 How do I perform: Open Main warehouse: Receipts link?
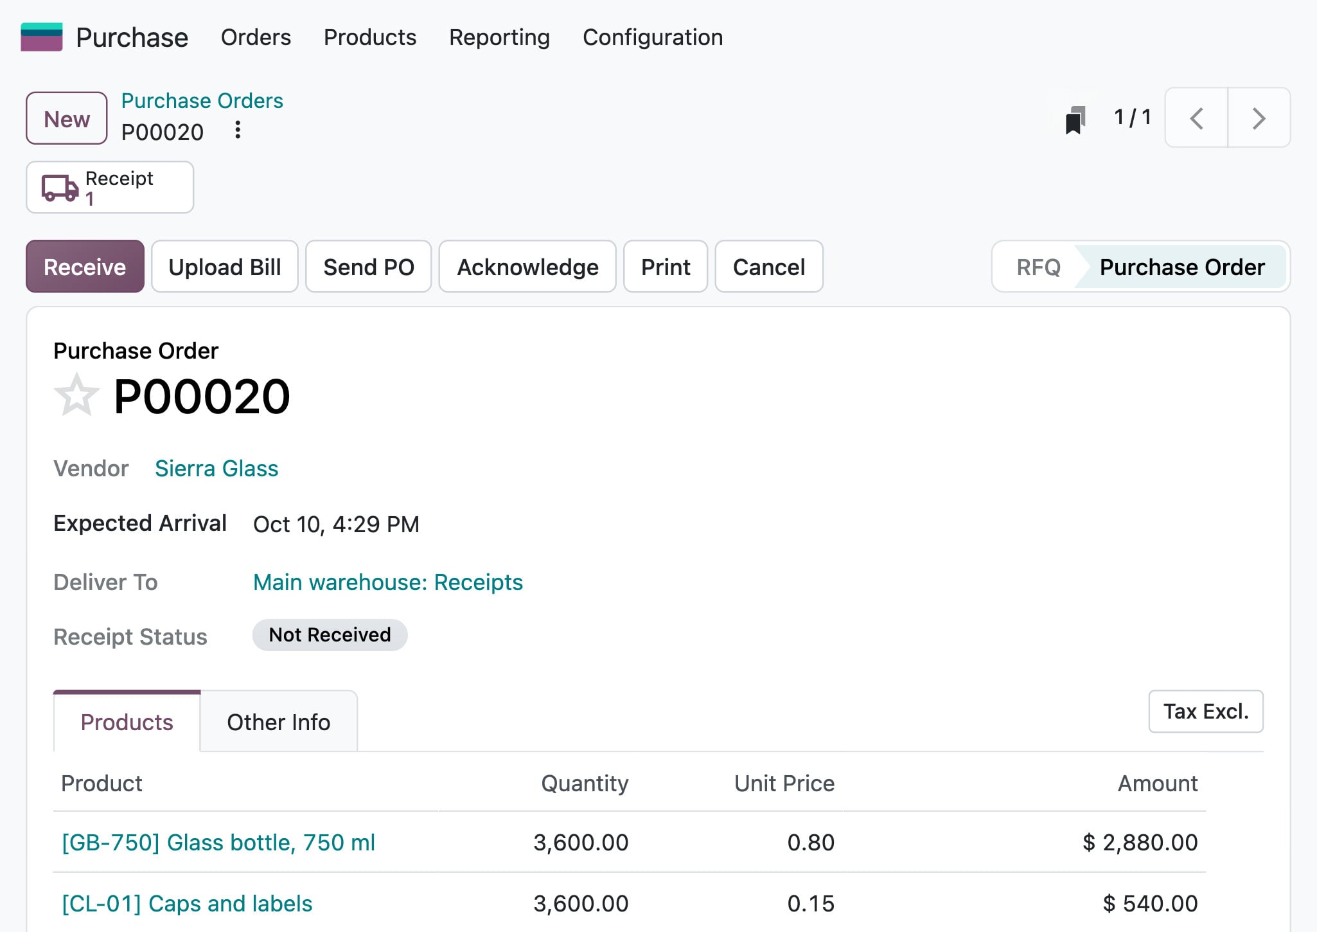click(x=388, y=582)
